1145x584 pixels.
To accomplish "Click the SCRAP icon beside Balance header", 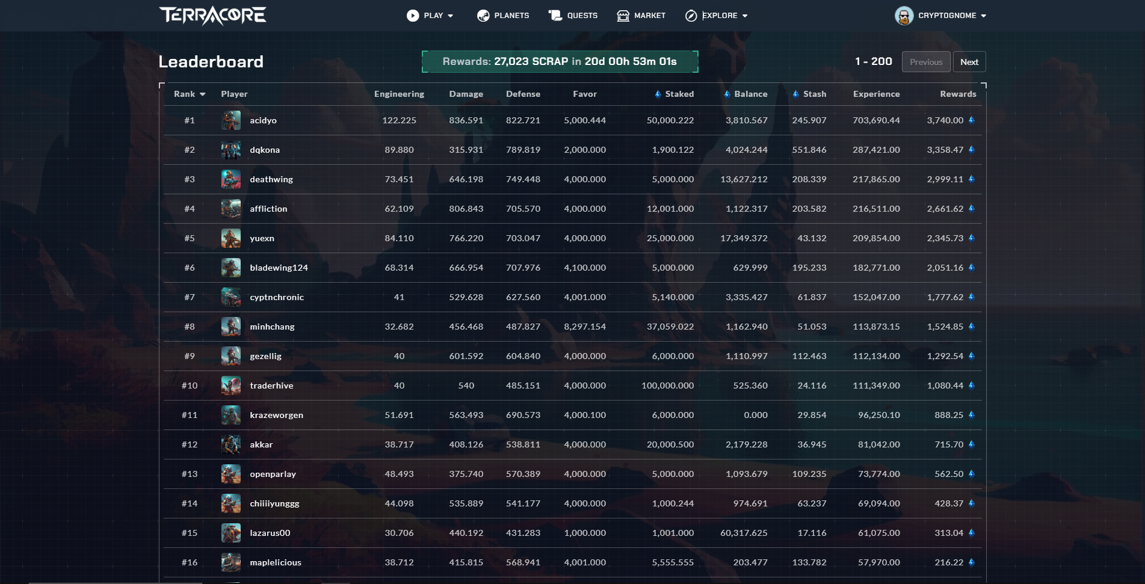I will [727, 94].
